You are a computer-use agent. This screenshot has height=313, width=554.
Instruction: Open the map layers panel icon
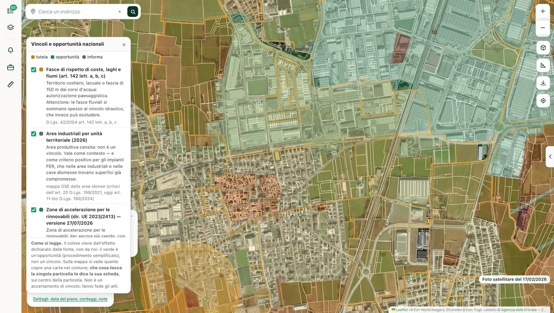(x=11, y=28)
